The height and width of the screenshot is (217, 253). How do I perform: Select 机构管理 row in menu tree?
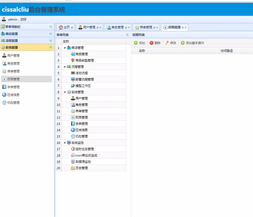91,136
